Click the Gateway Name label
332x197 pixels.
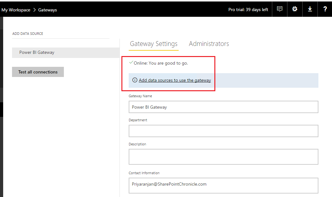(140, 96)
